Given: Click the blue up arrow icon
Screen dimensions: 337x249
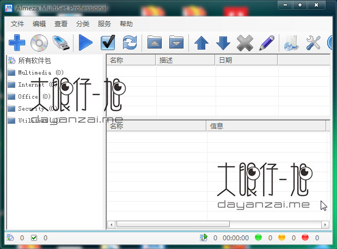Looking at the screenshot, I should tap(201, 42).
